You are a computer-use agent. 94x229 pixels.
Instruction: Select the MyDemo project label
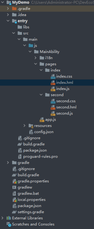(21, 3)
